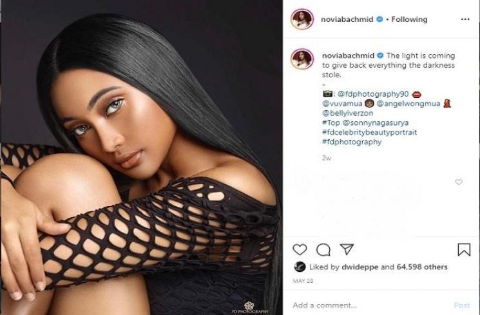Open the #fdphotography hashtag
480x315 pixels.
351,142
